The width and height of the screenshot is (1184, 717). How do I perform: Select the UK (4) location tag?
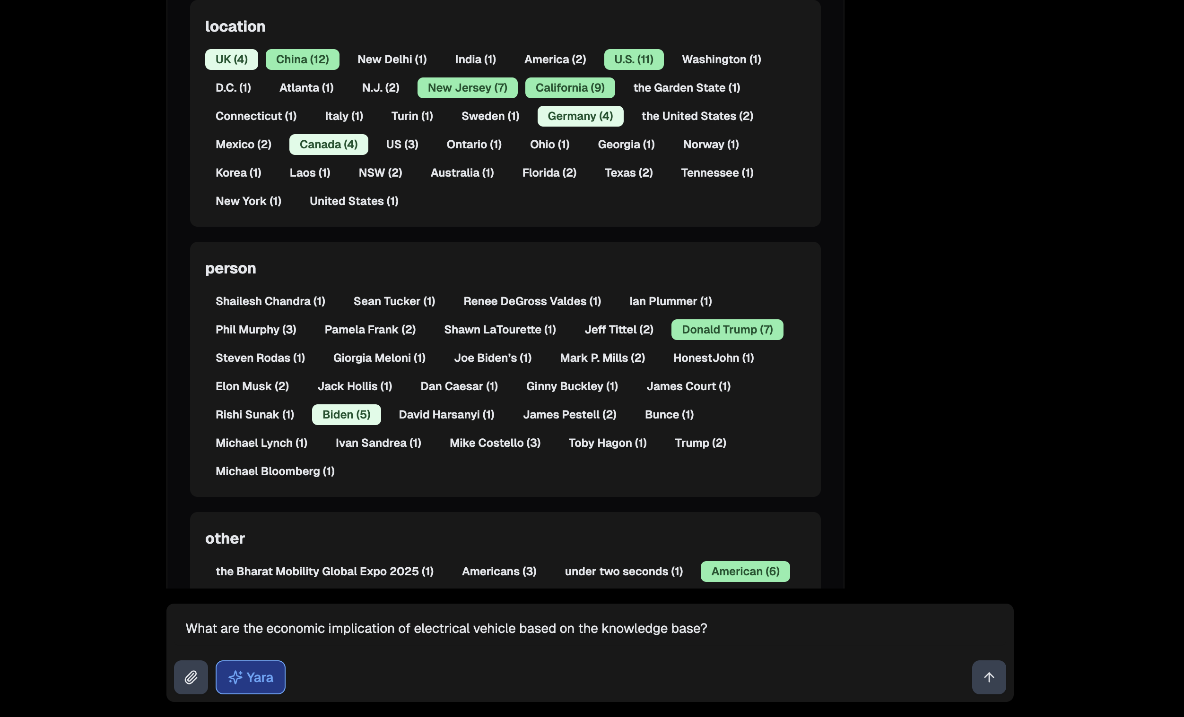point(231,60)
